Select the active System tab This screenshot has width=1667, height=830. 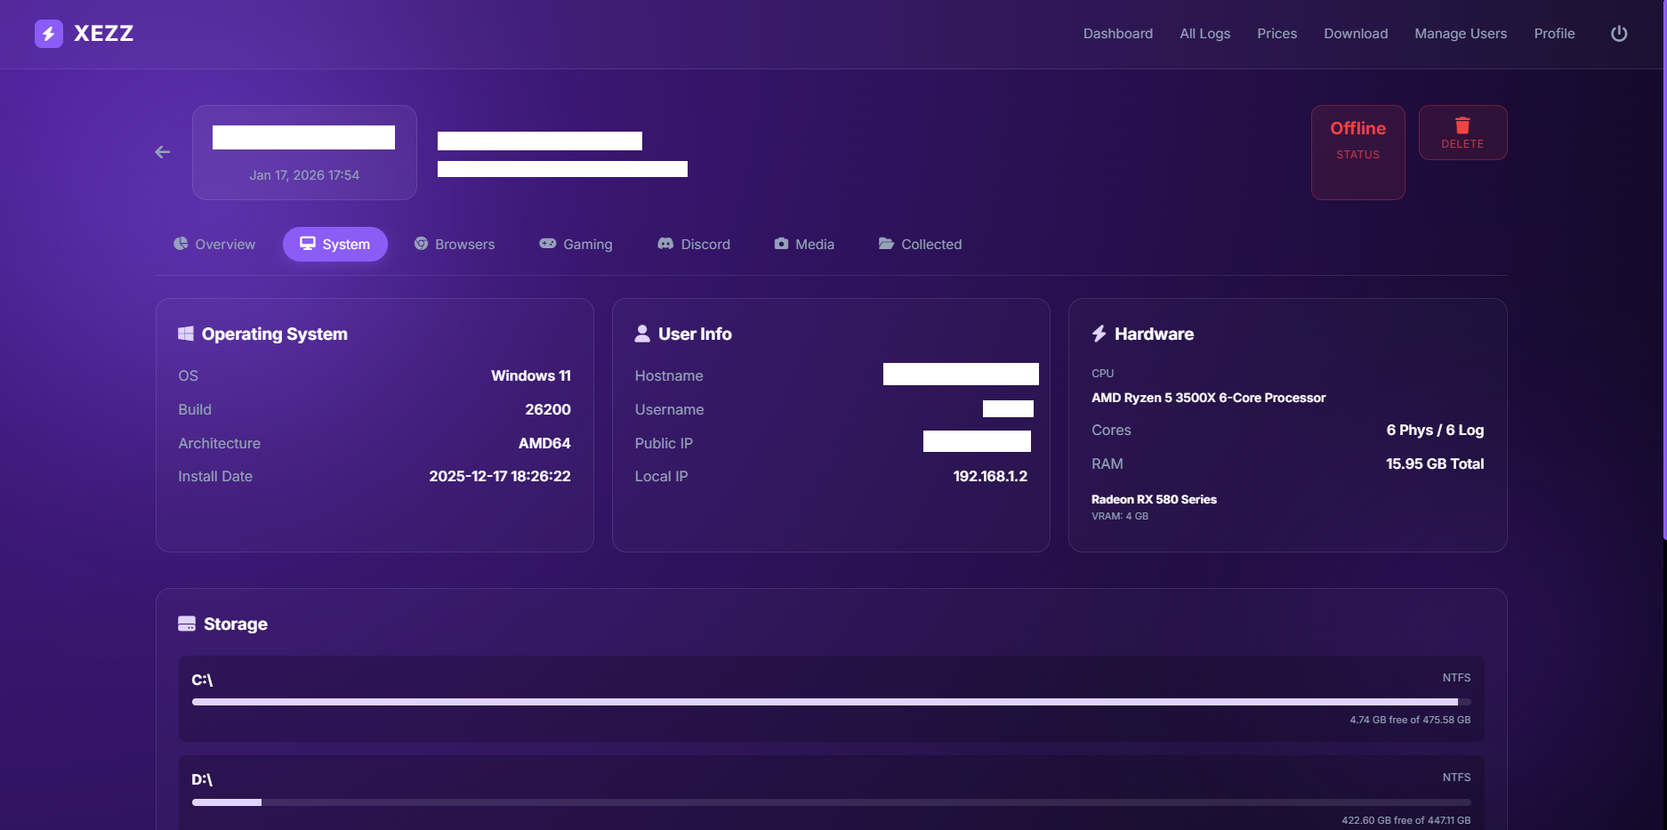334,245
